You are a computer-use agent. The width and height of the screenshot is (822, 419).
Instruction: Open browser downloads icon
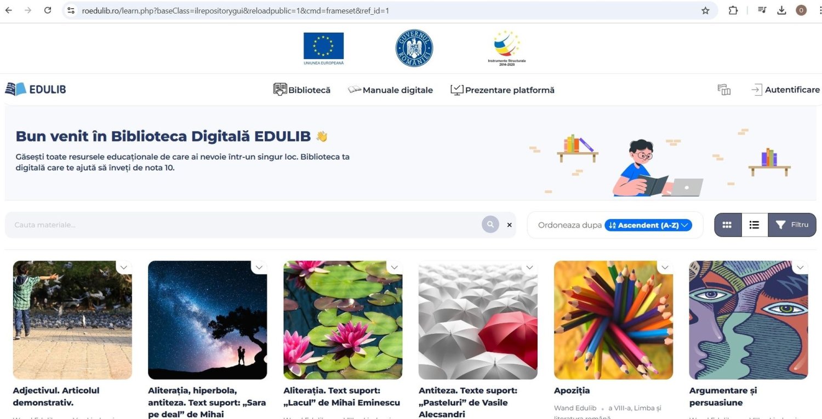(x=781, y=10)
